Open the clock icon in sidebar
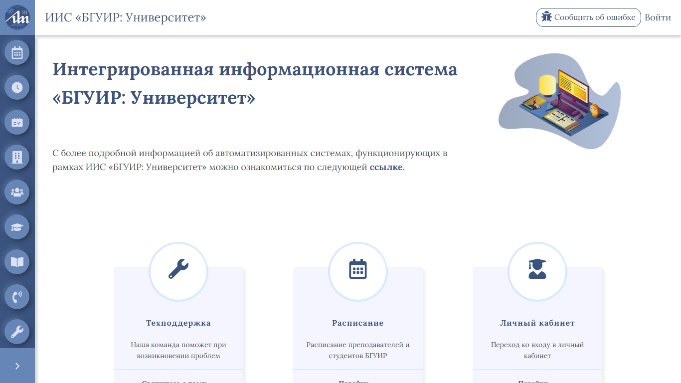 point(17,87)
